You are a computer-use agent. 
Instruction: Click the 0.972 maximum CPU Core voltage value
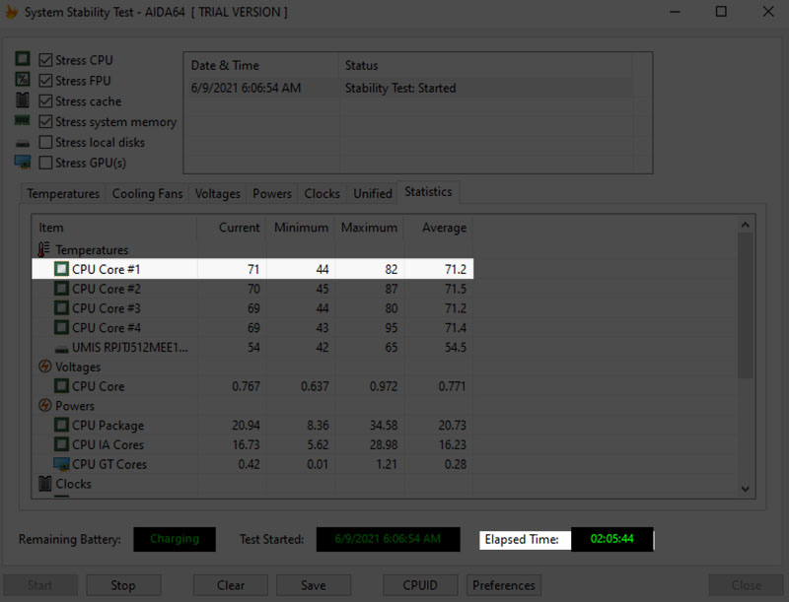tap(384, 386)
